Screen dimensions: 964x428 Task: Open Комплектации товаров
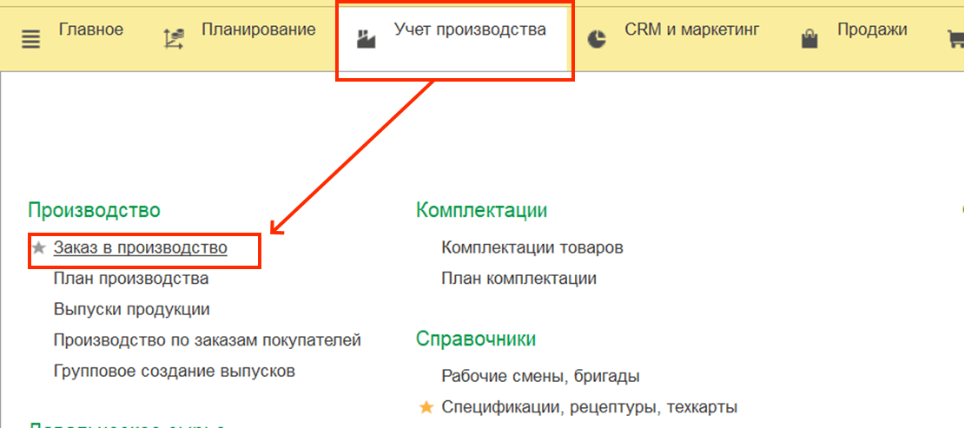pos(532,248)
